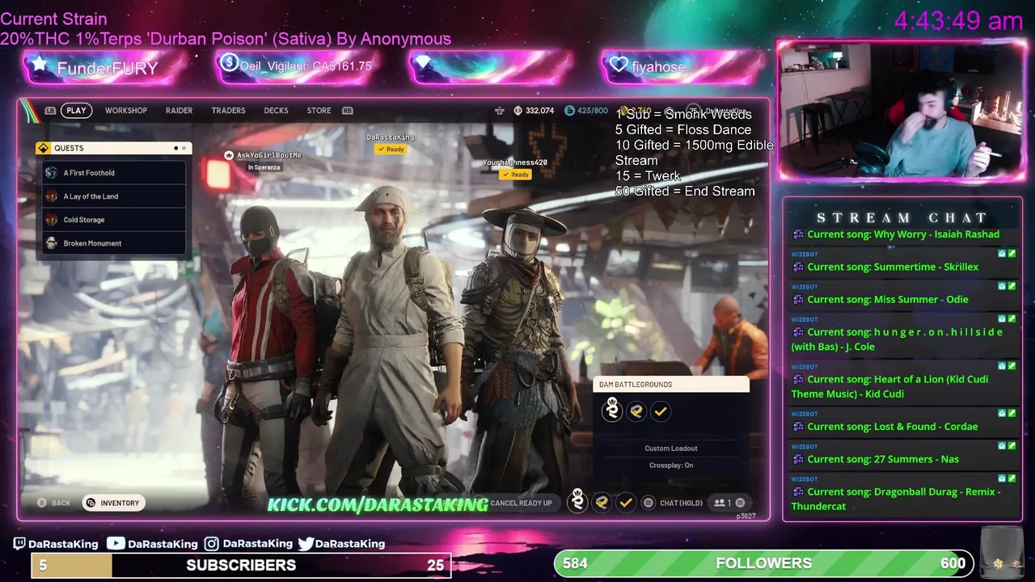1035x582 pixels.
Task: Click the yellow ribbon icon in the Dam Battlegrounds panel
Action: click(x=636, y=411)
